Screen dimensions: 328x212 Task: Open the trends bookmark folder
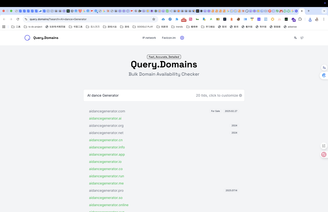[177, 27]
